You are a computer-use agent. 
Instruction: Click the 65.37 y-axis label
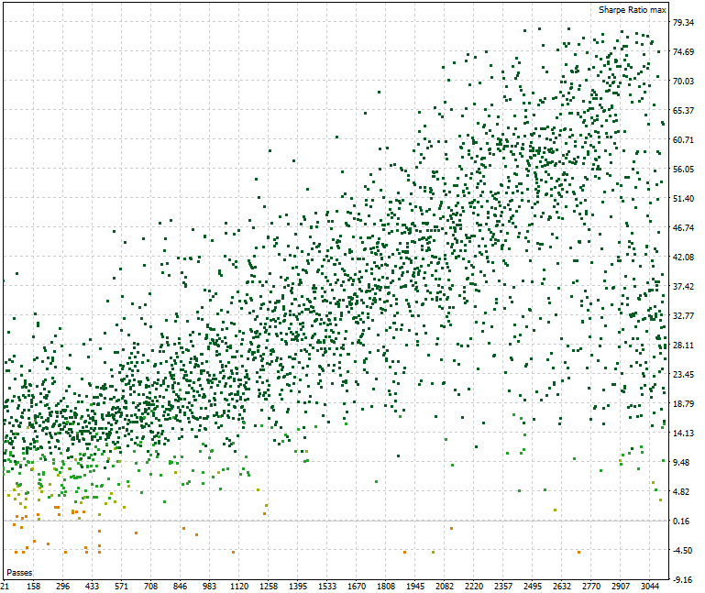tap(683, 110)
